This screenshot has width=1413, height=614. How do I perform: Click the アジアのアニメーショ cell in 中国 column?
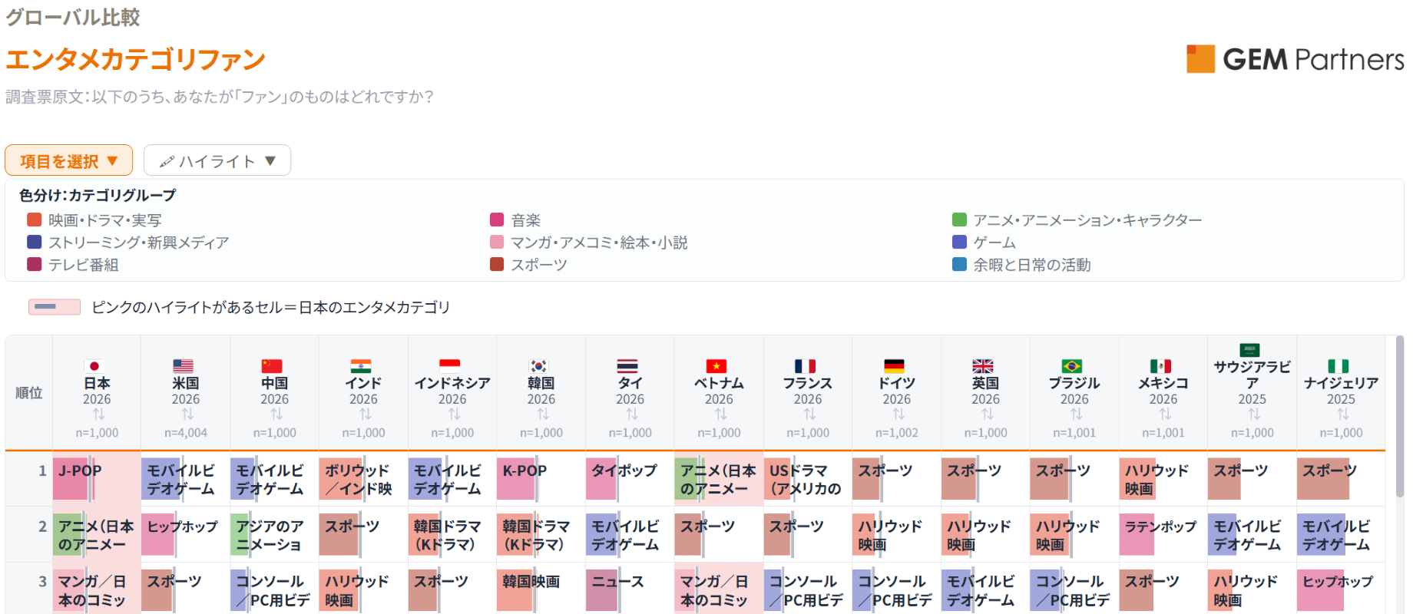(275, 534)
